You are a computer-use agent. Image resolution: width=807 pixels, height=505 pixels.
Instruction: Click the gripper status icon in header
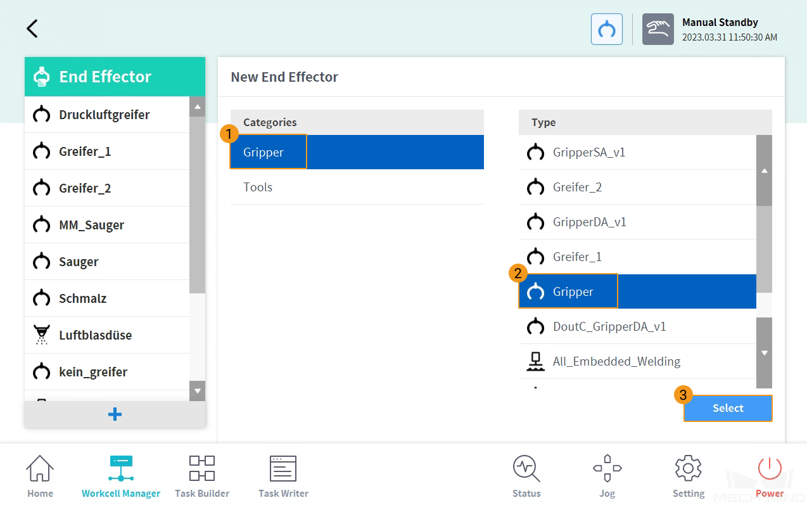(x=607, y=29)
